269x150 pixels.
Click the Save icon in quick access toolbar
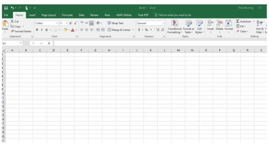pos(6,8)
